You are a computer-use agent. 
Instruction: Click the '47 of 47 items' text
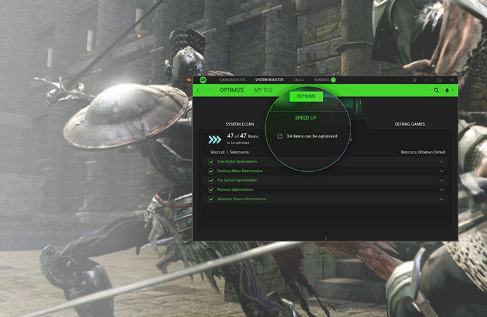(x=243, y=136)
